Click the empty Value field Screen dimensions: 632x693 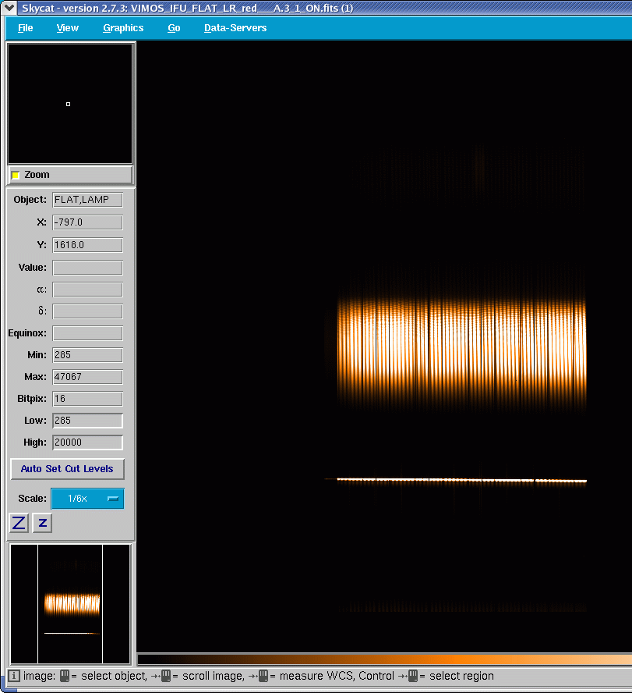click(x=87, y=268)
